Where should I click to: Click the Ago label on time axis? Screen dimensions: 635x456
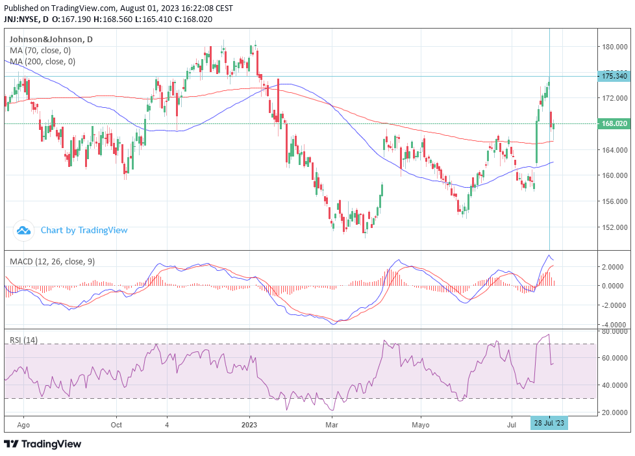(23, 425)
